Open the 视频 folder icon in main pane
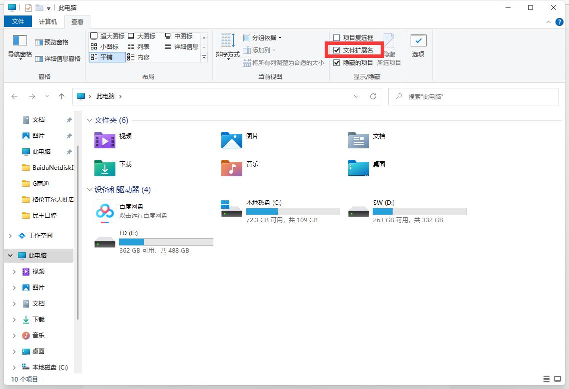This screenshot has width=569, height=389. click(105, 140)
